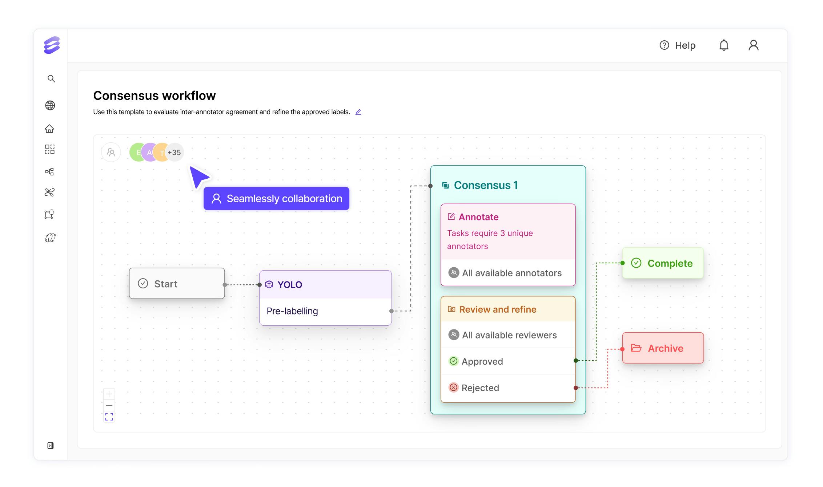Go to Home via sidebar icon
Image resolution: width=823 pixels, height=487 pixels.
pos(49,129)
